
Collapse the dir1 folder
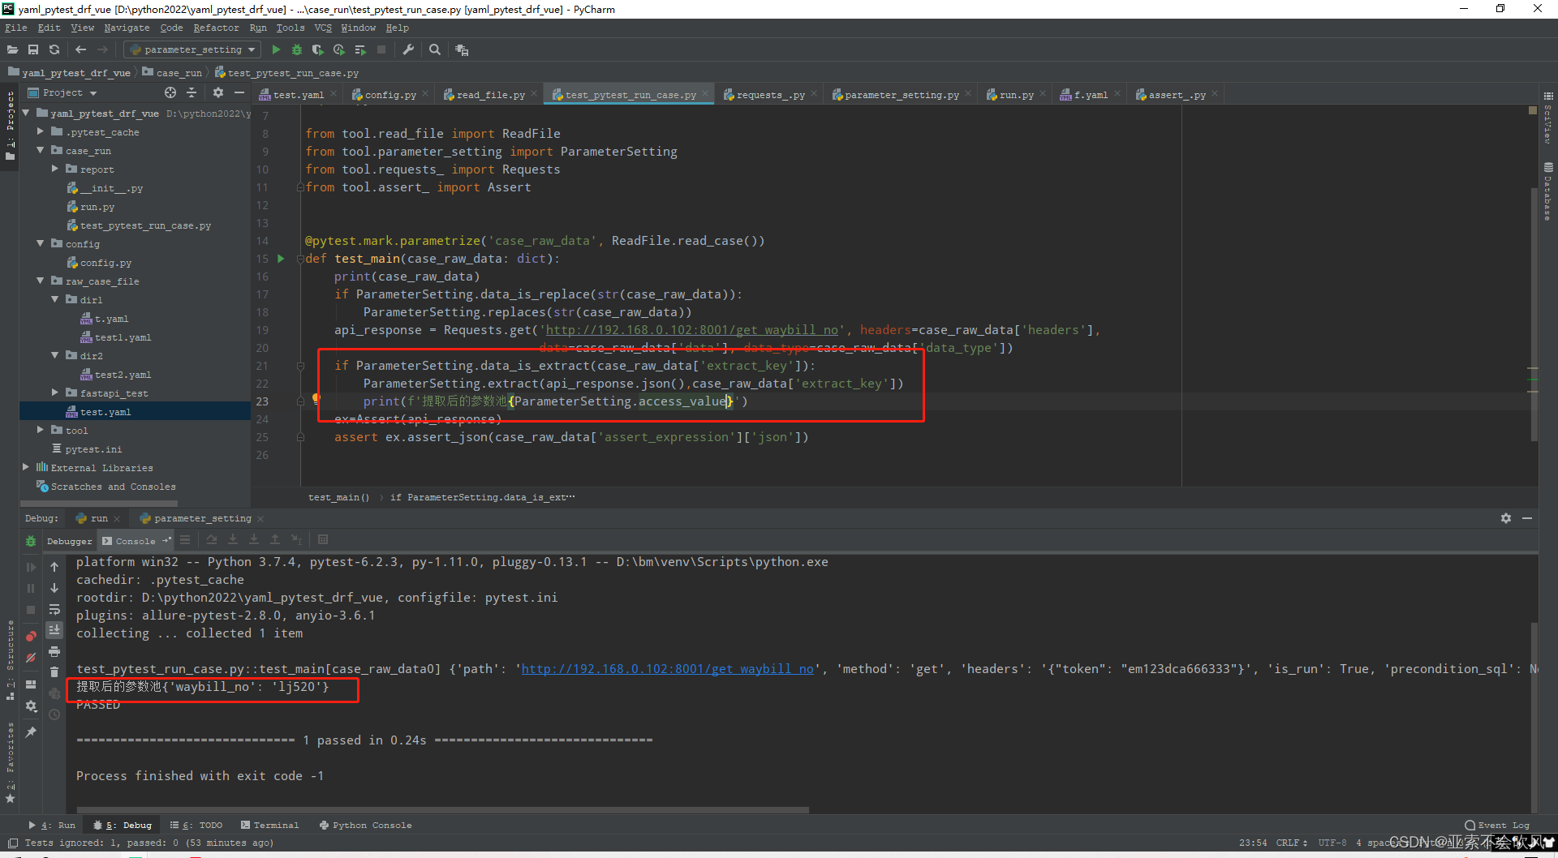coord(55,299)
